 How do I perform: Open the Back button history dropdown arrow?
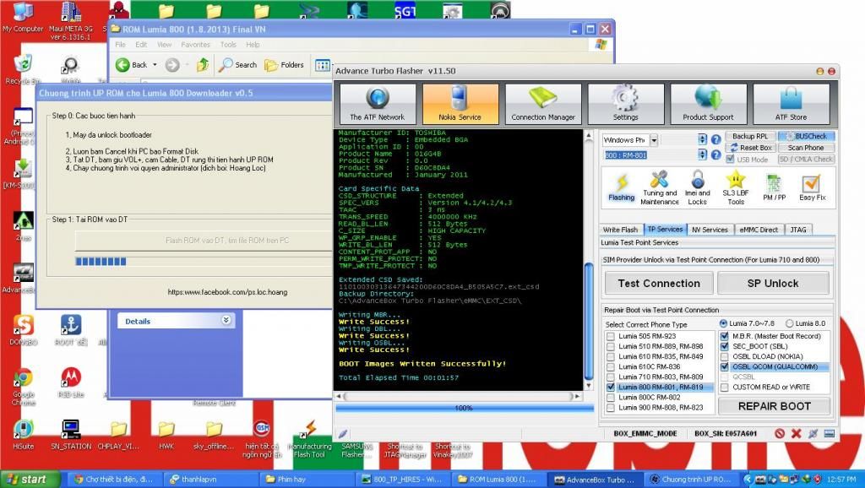click(155, 65)
